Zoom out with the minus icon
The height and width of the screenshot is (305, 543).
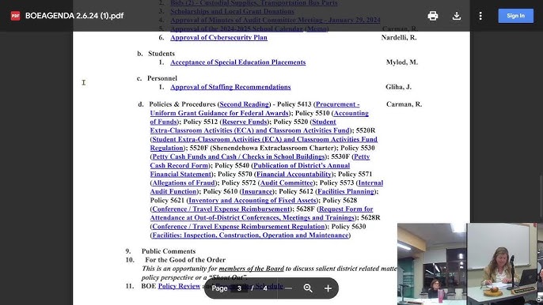click(x=288, y=288)
